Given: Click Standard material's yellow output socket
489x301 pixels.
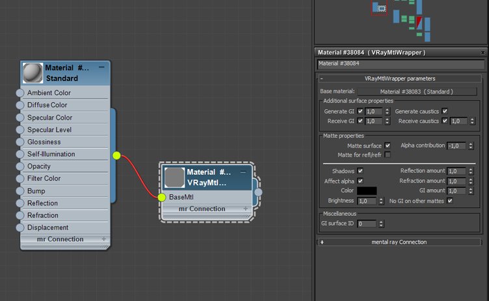Looking at the screenshot, I should click(x=116, y=155).
